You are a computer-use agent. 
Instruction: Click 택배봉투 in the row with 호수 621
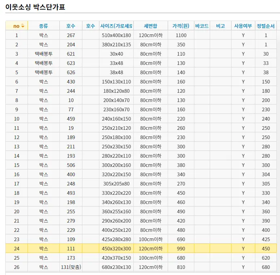[44, 54]
